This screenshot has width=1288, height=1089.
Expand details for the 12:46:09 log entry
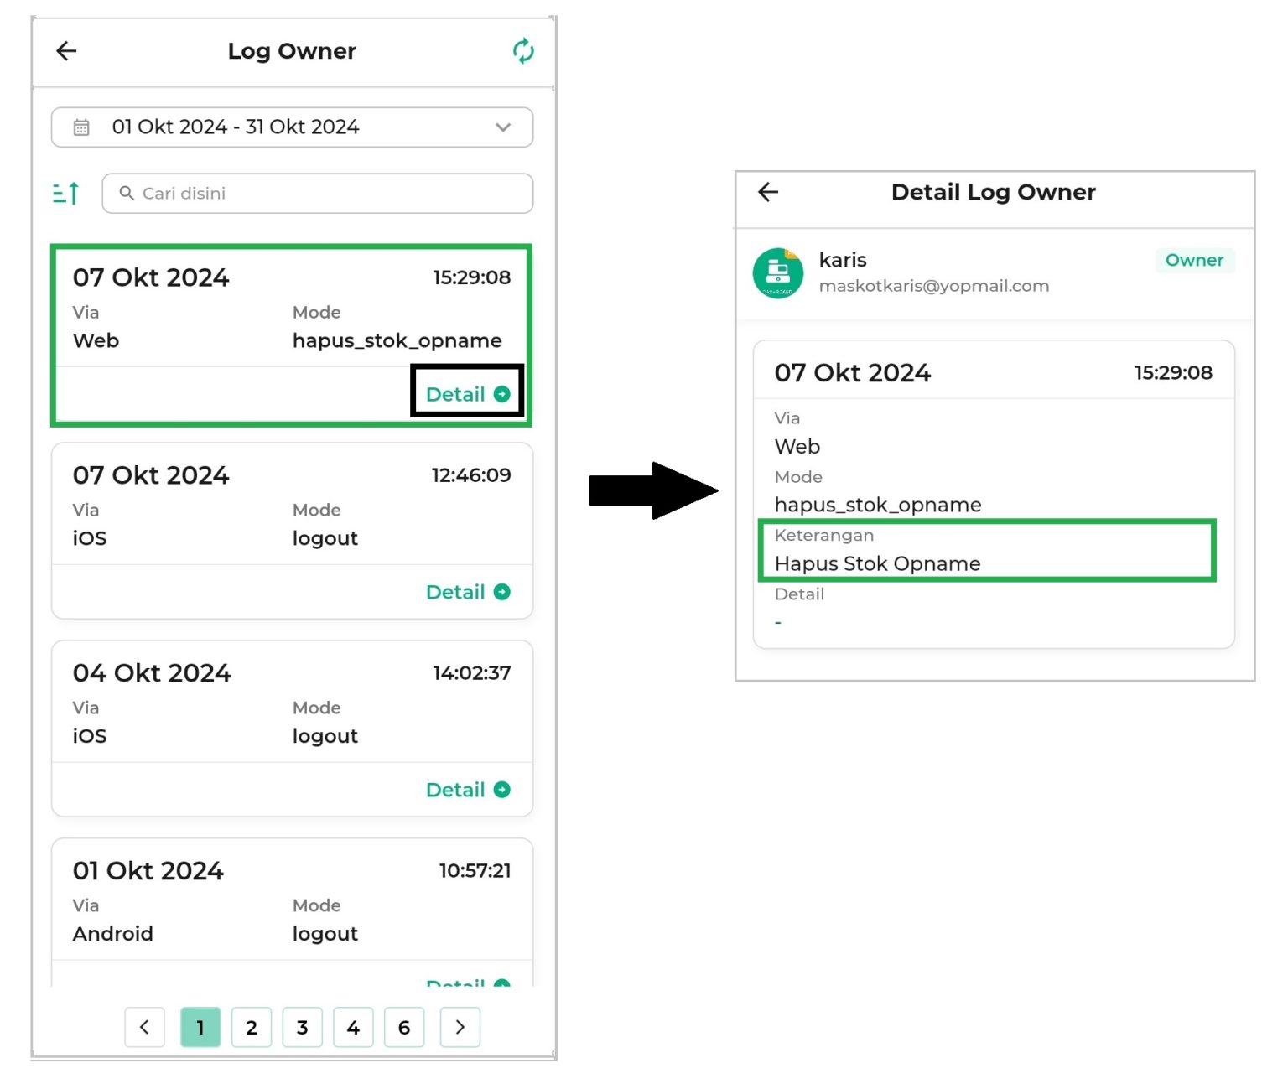tap(467, 592)
